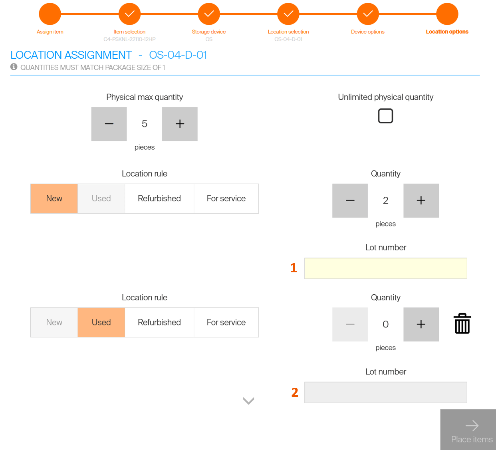Choose For service in the second Location rule
Viewport: 496px width, 450px height.
(226, 322)
